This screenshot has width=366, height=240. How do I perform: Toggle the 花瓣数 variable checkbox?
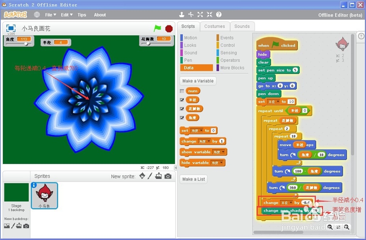click(182, 109)
